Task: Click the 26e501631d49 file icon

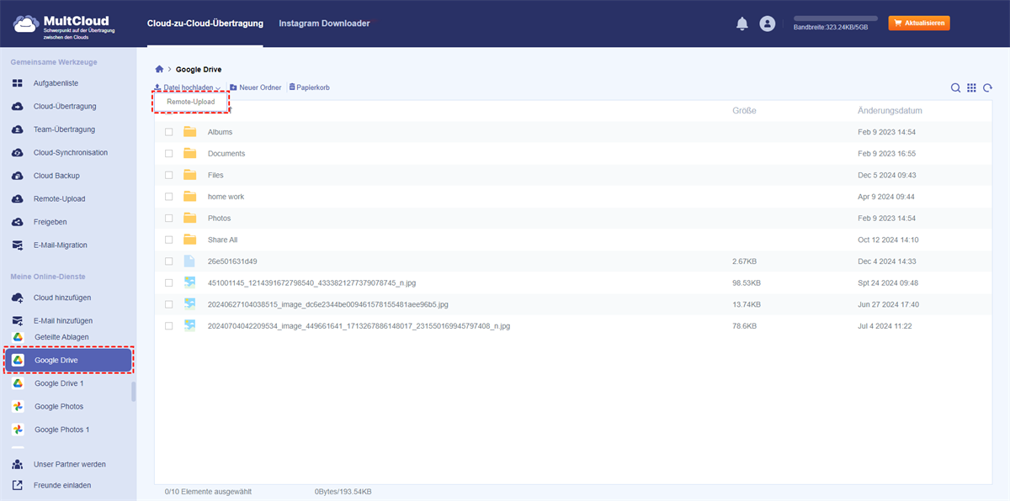Action: coord(189,261)
